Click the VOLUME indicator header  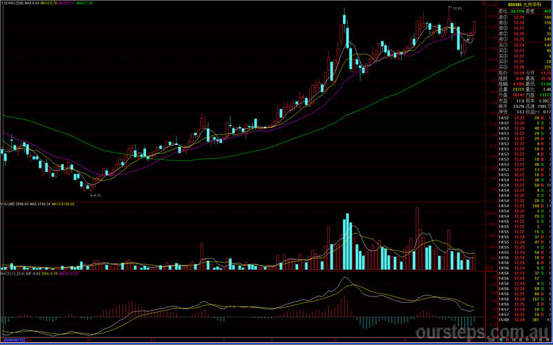pos(15,204)
